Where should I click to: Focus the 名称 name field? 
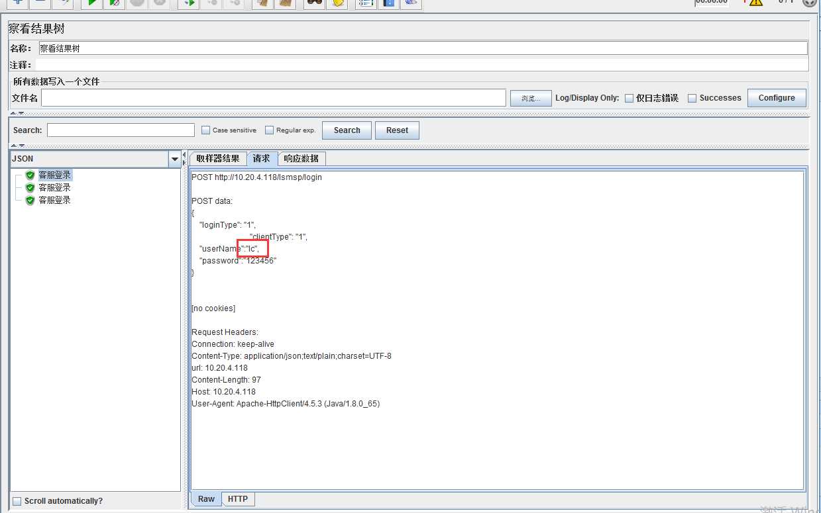423,48
